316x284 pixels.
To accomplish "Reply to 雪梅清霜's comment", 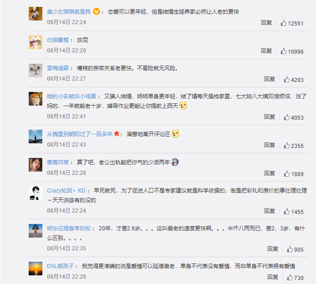I will 270,79.
